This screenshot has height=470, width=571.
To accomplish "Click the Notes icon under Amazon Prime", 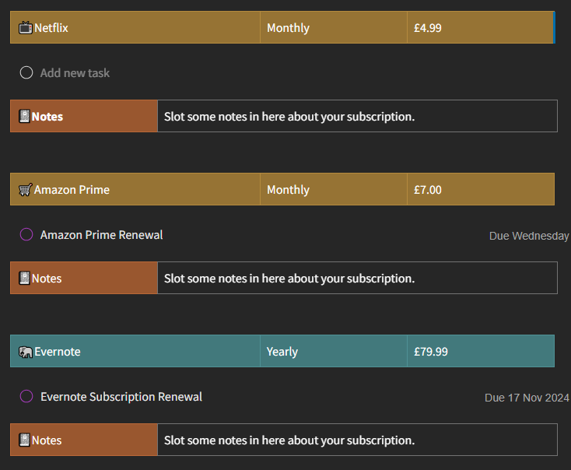I will 25,279.
